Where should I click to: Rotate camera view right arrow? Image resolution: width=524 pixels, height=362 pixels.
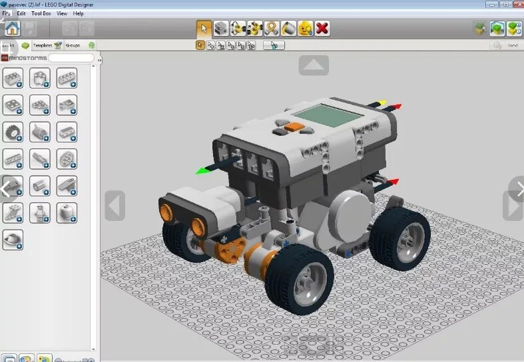[513, 206]
